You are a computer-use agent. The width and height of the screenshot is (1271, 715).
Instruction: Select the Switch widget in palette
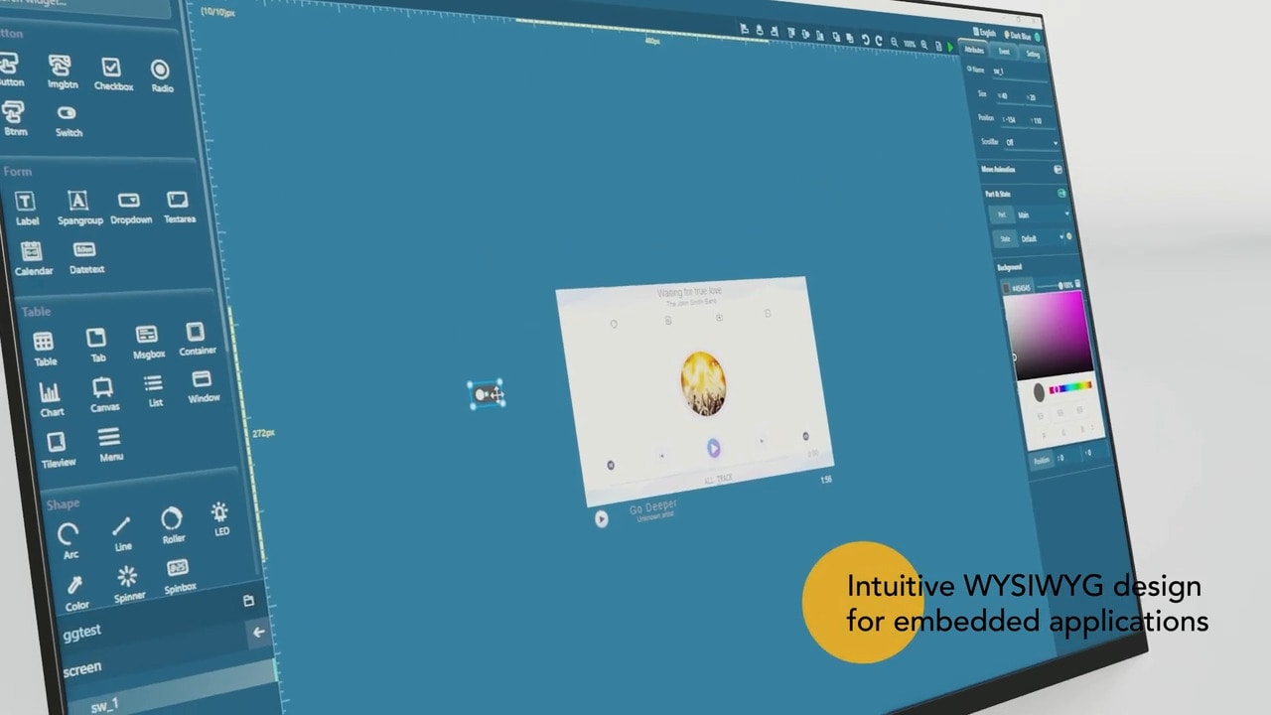[x=67, y=119]
